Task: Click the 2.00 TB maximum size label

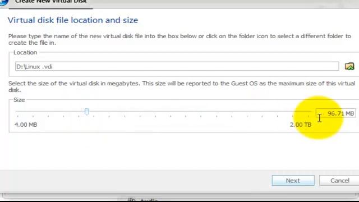Action: pos(301,125)
